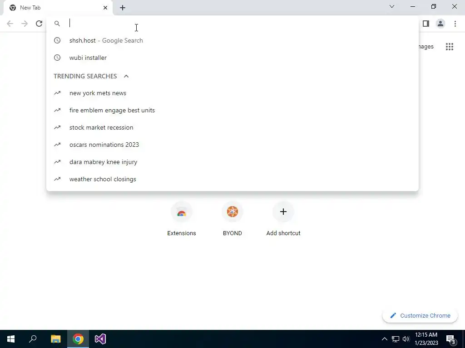The image size is (465, 348).
Task: Open Windows taskbar search
Action: pos(33,339)
